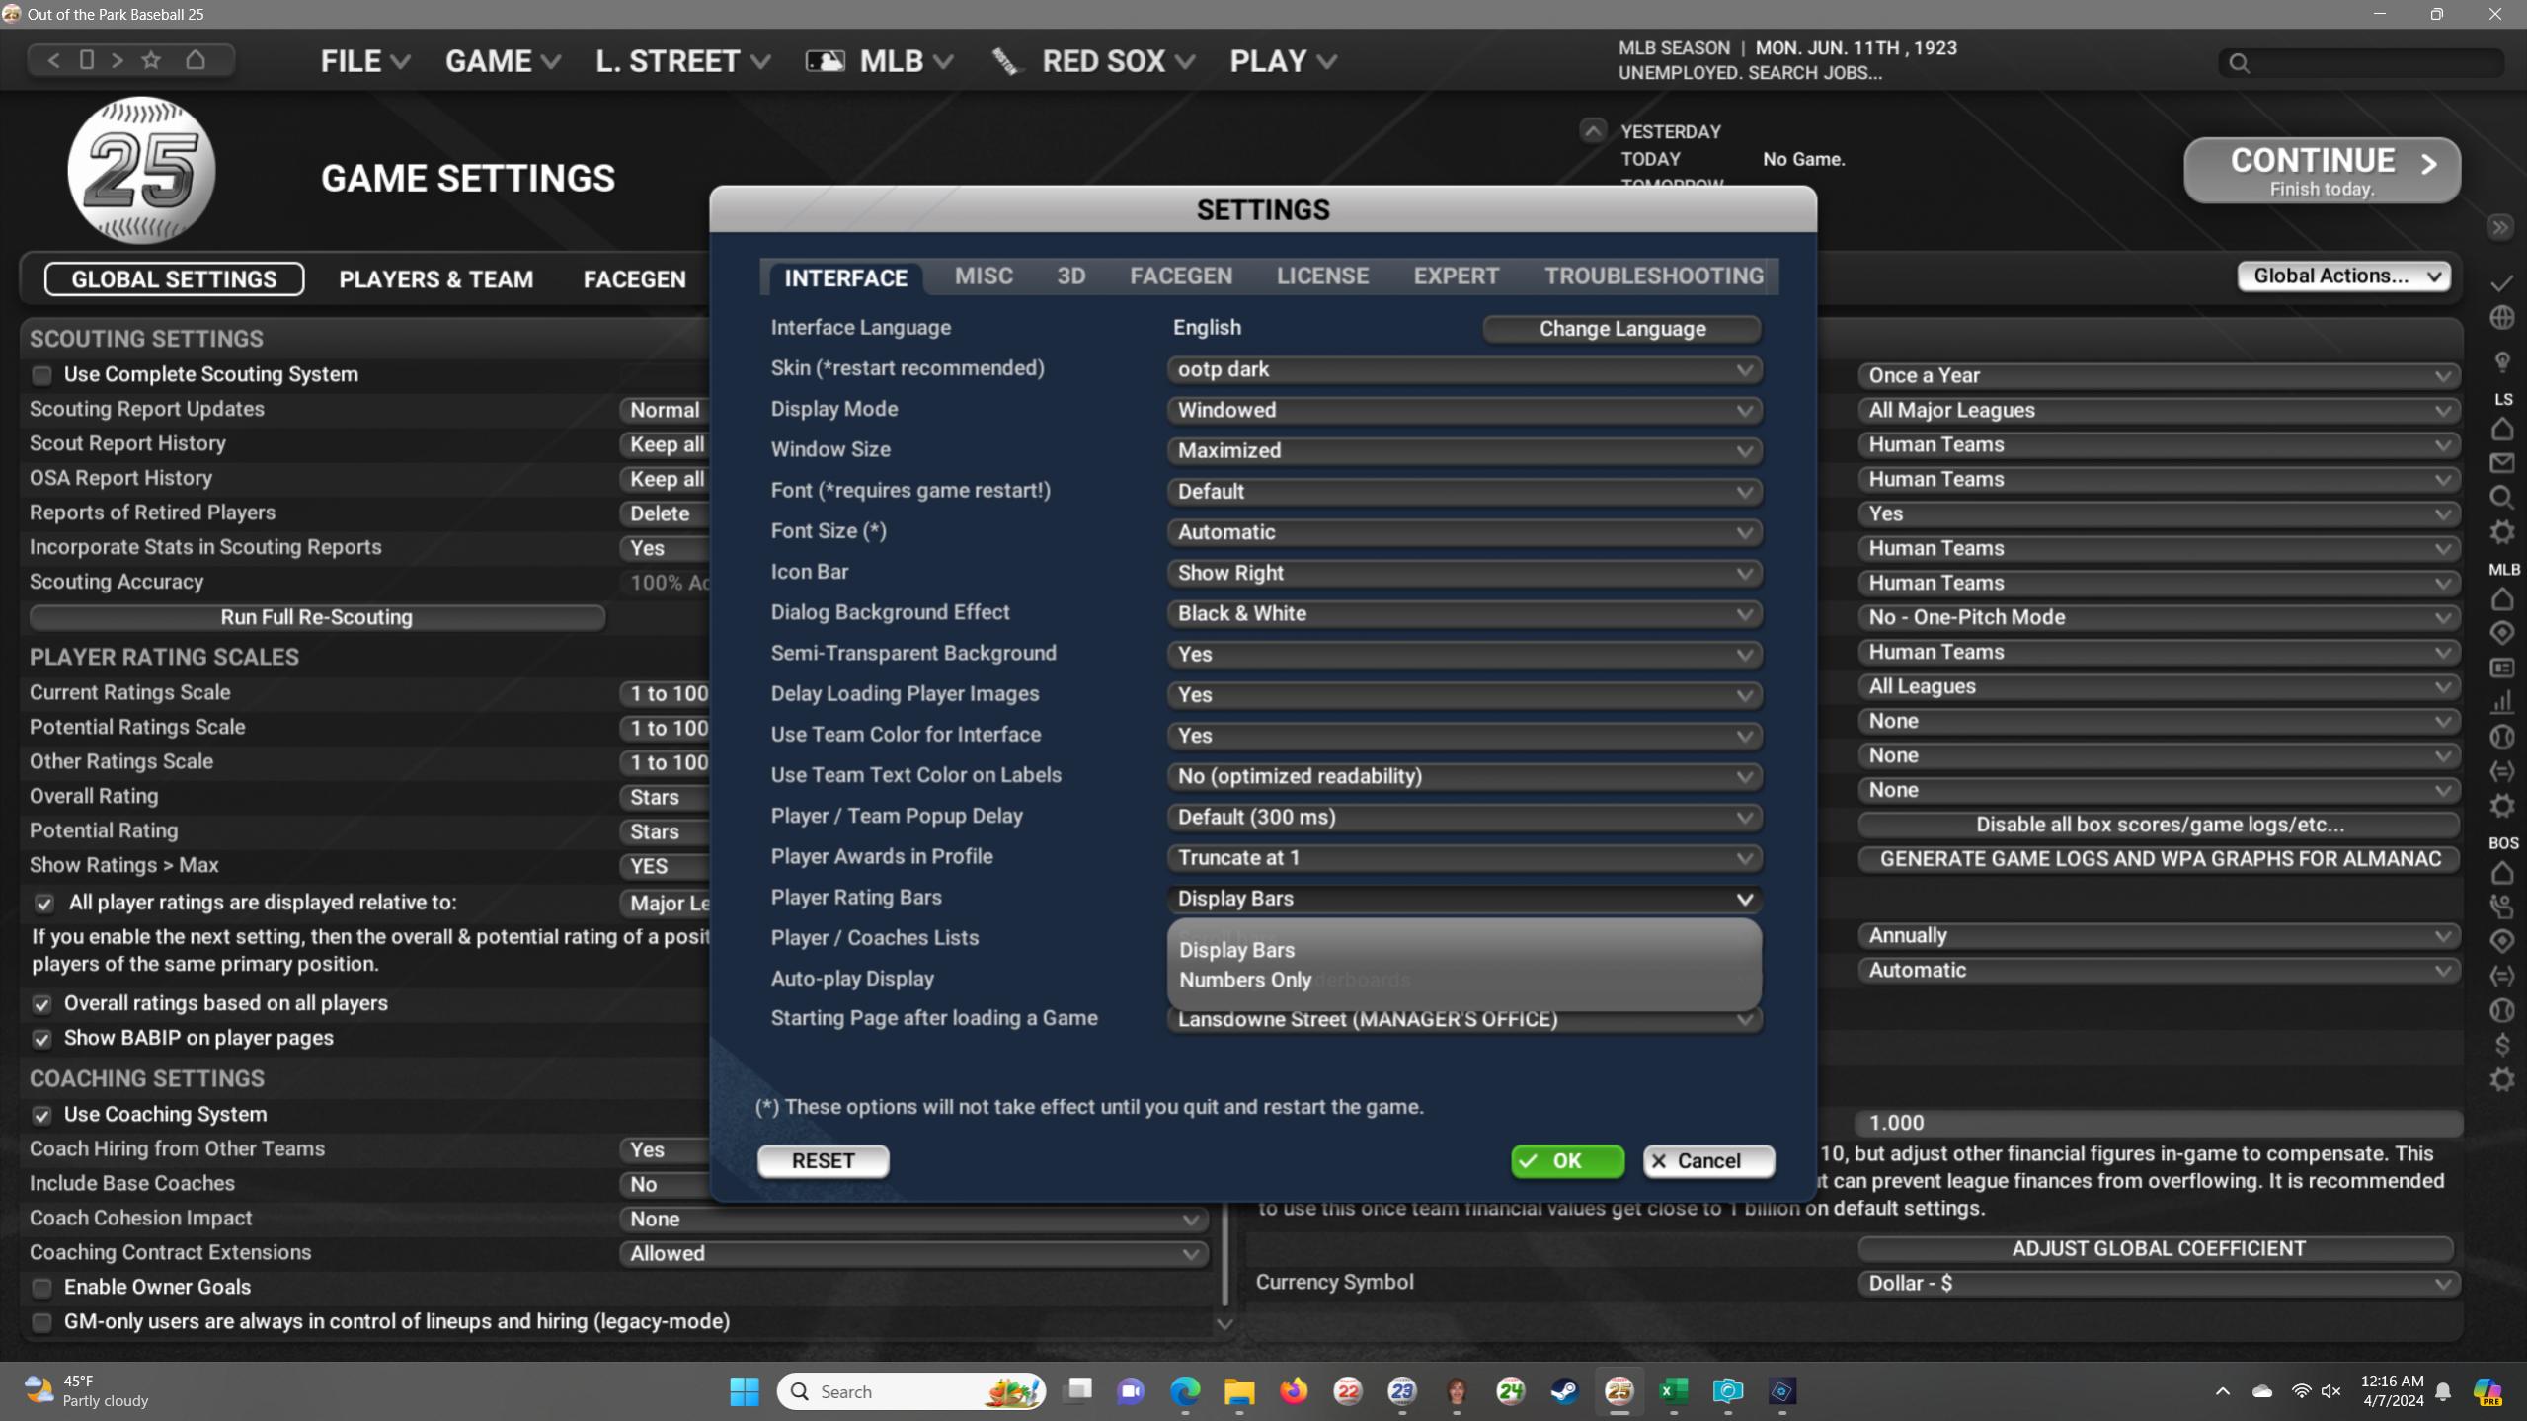Screen dimensions: 2527x1421
Task: Open the Skin dropdown showing ootp dark
Action: click(1463, 369)
